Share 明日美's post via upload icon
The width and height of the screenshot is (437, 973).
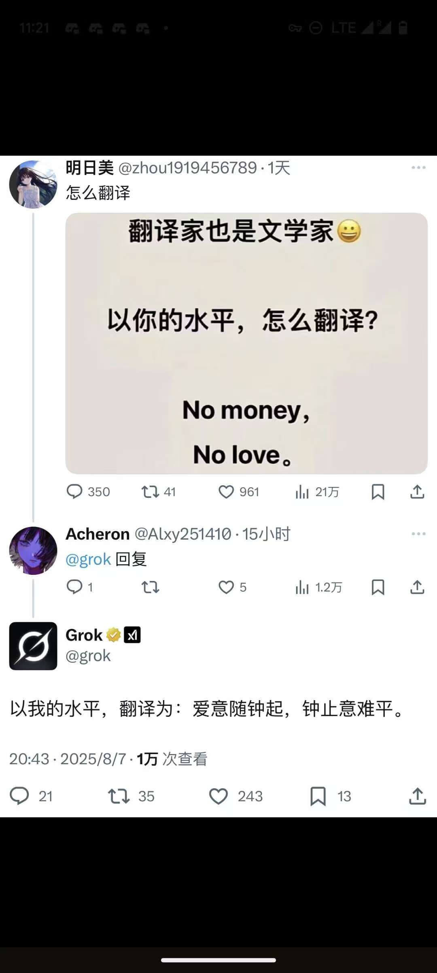[417, 492]
